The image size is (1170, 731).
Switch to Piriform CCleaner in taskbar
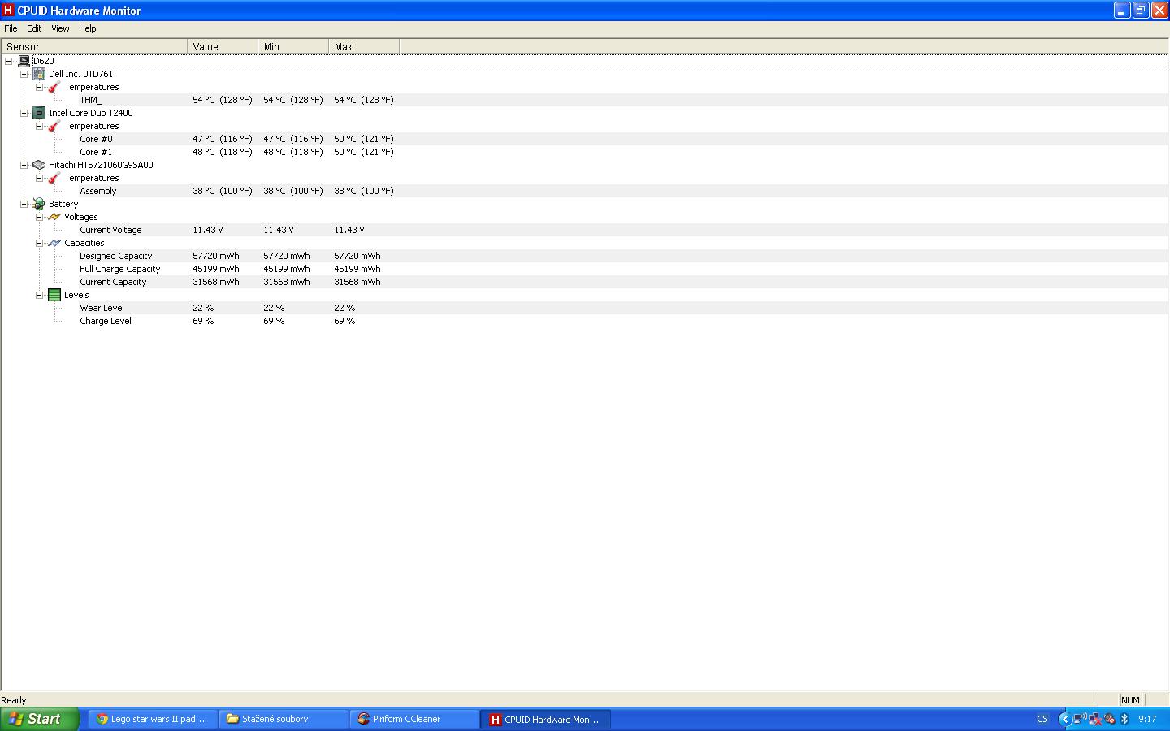pyautogui.click(x=414, y=719)
